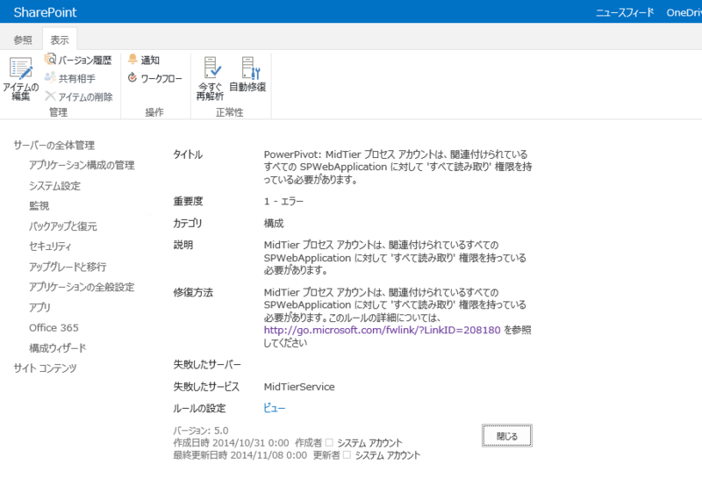Viewport: 702px width, 493px height.
Task: Open バージョン履歴 version history
Action: 78,60
